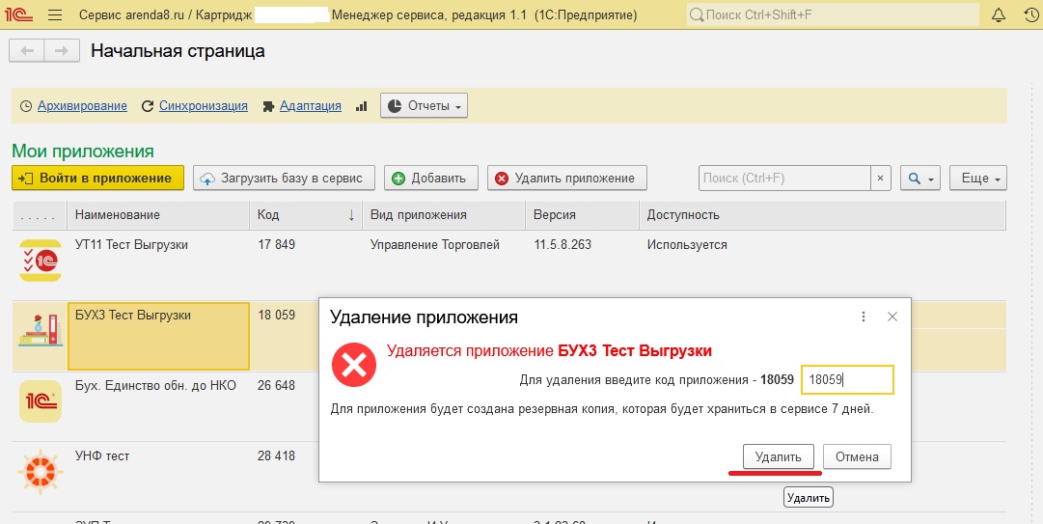Expand the magnifier search options dropdown
The width and height of the screenshot is (1043, 524).
pyautogui.click(x=919, y=179)
